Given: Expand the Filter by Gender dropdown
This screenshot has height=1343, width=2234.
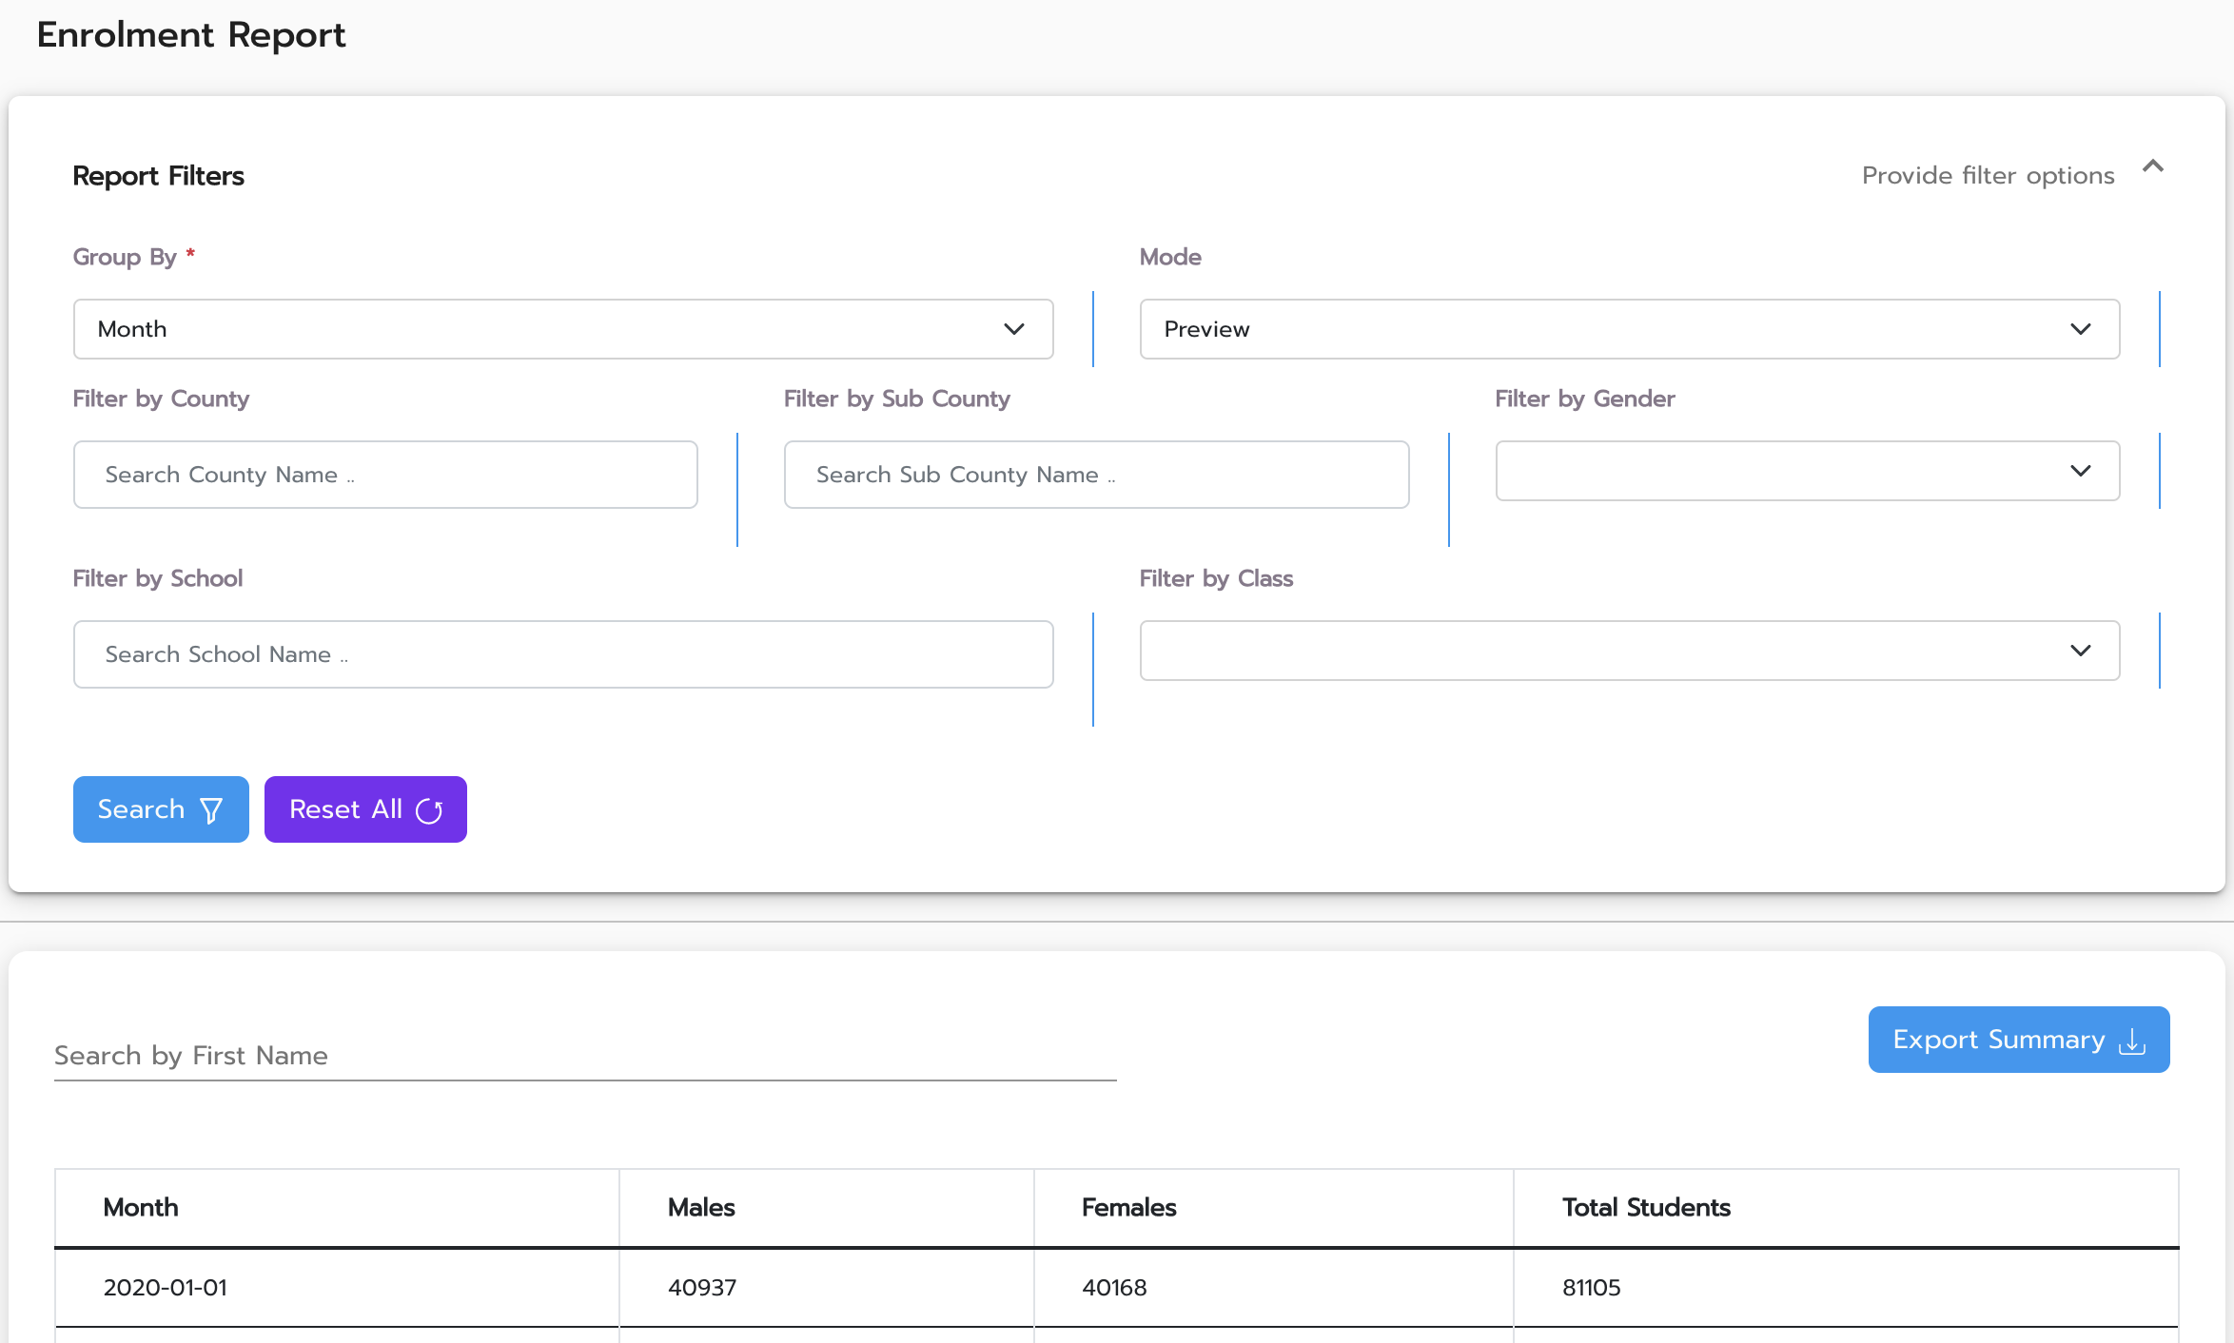Looking at the screenshot, I should pos(1807,471).
